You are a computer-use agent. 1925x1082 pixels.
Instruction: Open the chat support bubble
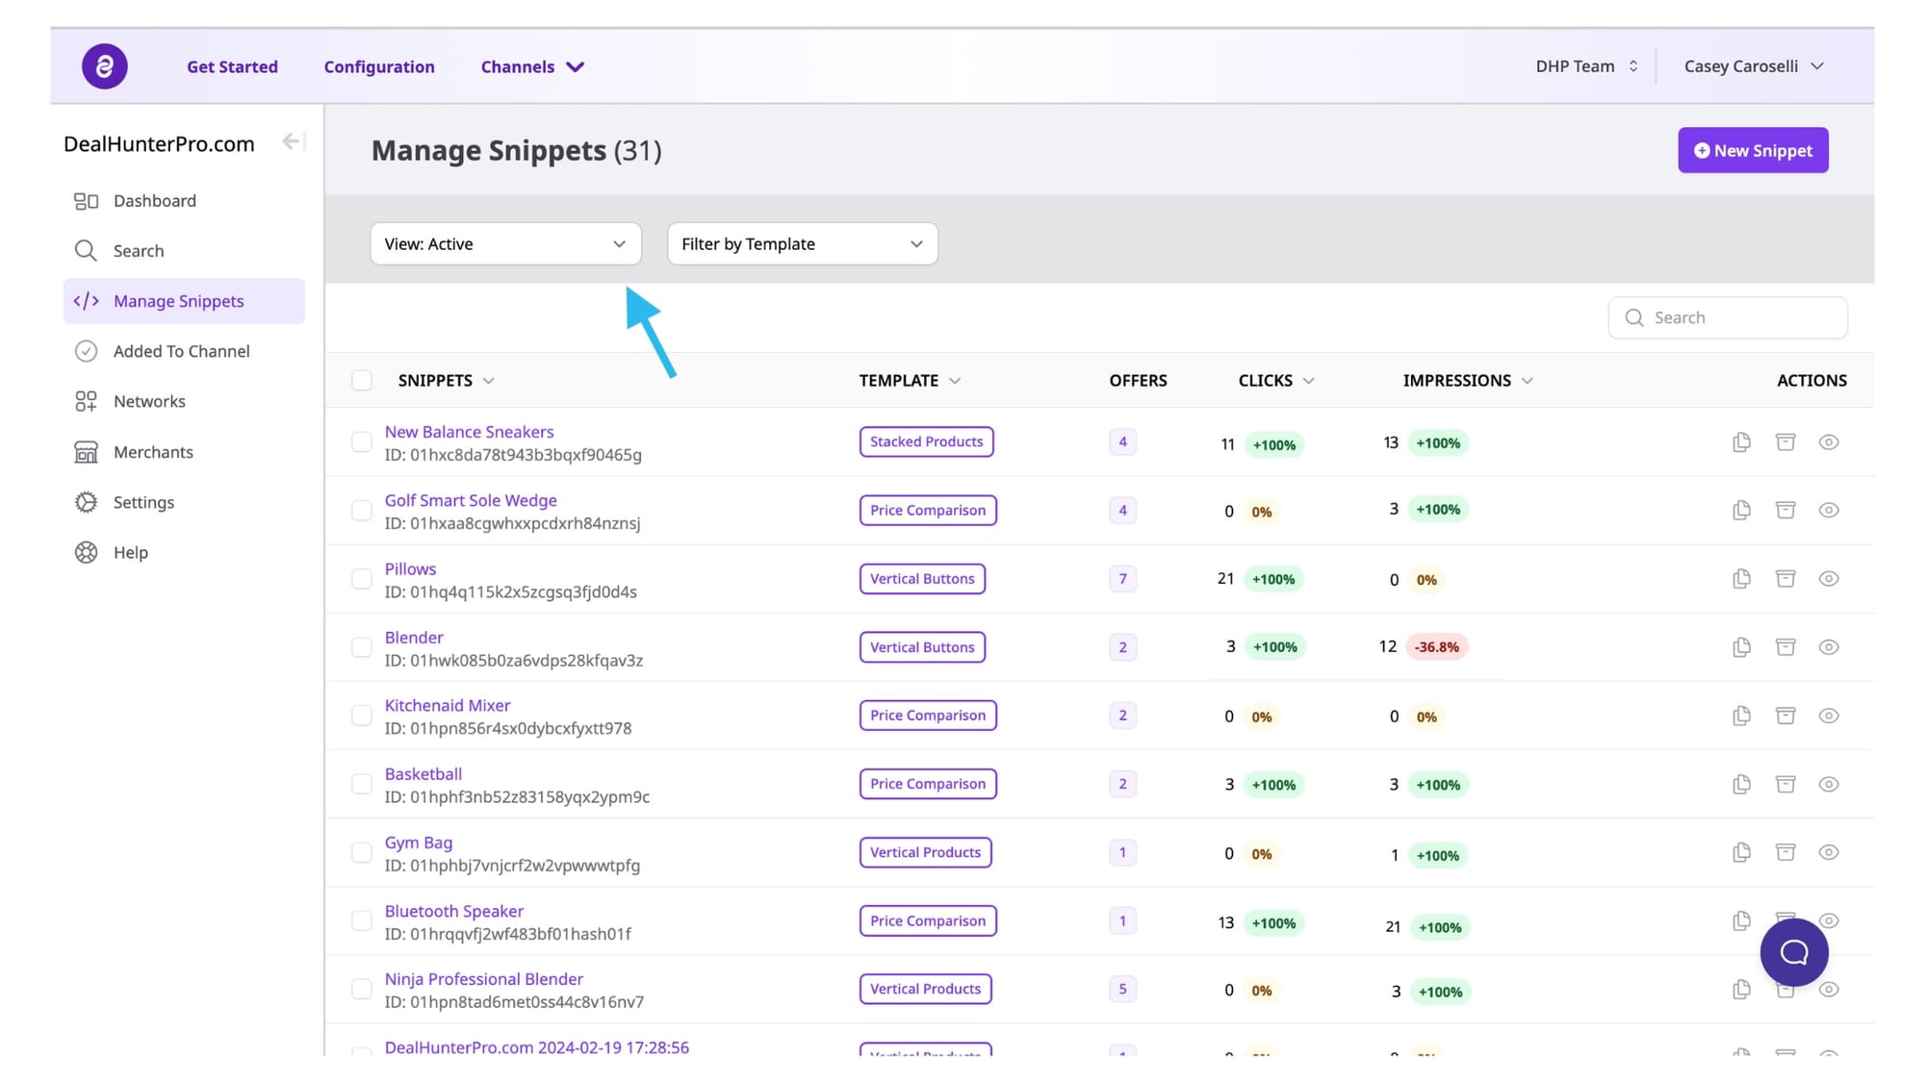point(1793,952)
